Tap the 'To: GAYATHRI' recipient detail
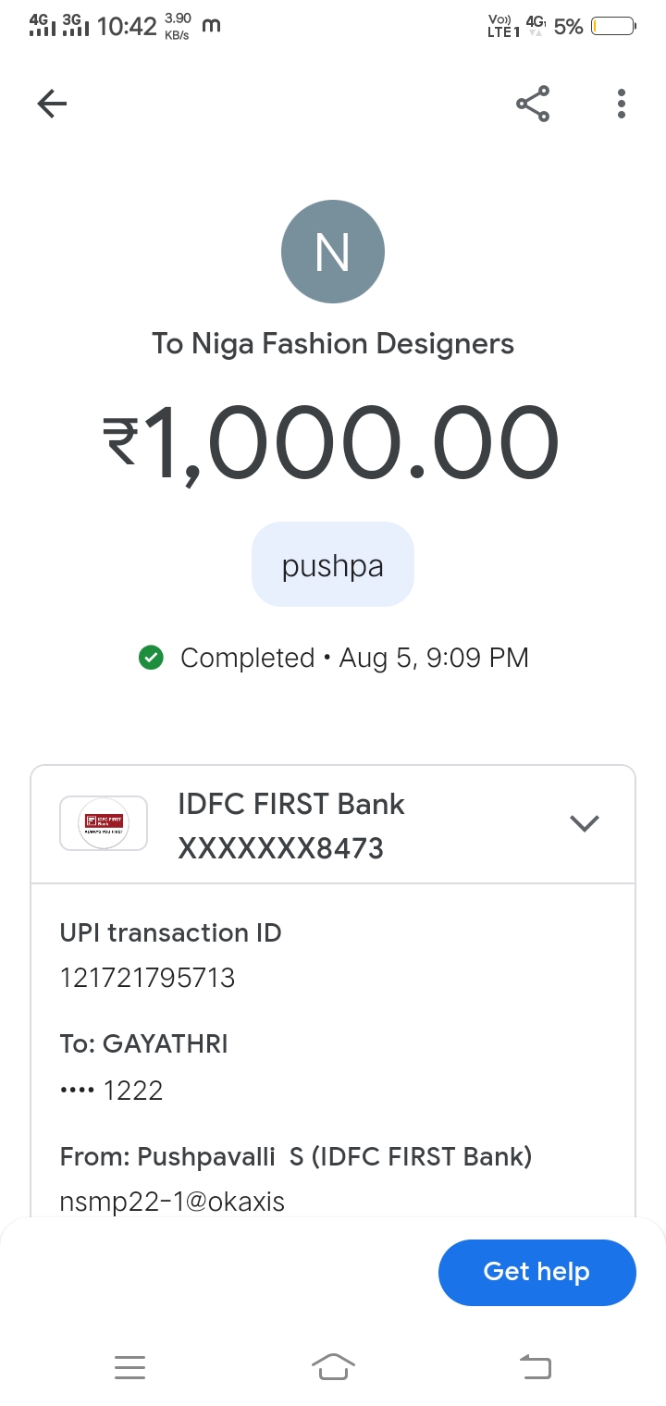The width and height of the screenshot is (666, 1406). (144, 1044)
